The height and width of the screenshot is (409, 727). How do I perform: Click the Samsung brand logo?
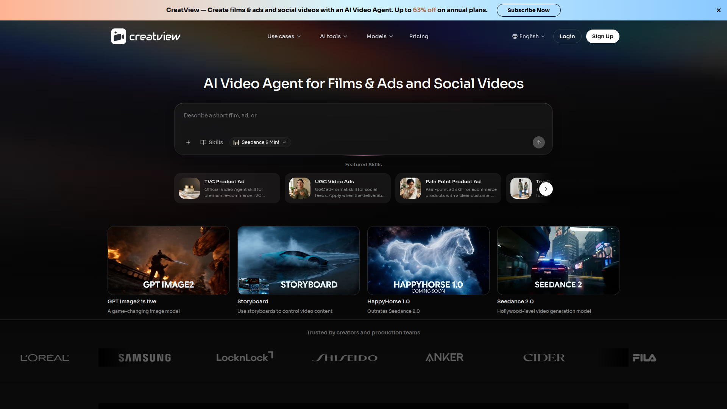click(145, 358)
